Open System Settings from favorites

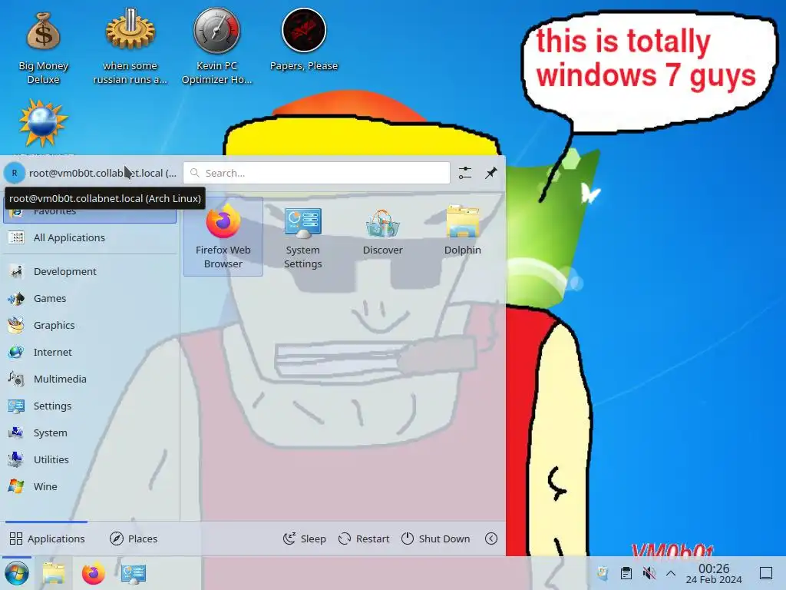click(302, 237)
